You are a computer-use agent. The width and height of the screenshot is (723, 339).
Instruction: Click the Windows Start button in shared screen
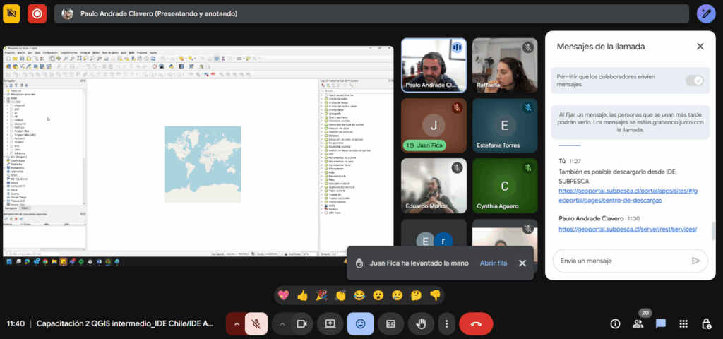pos(8,261)
